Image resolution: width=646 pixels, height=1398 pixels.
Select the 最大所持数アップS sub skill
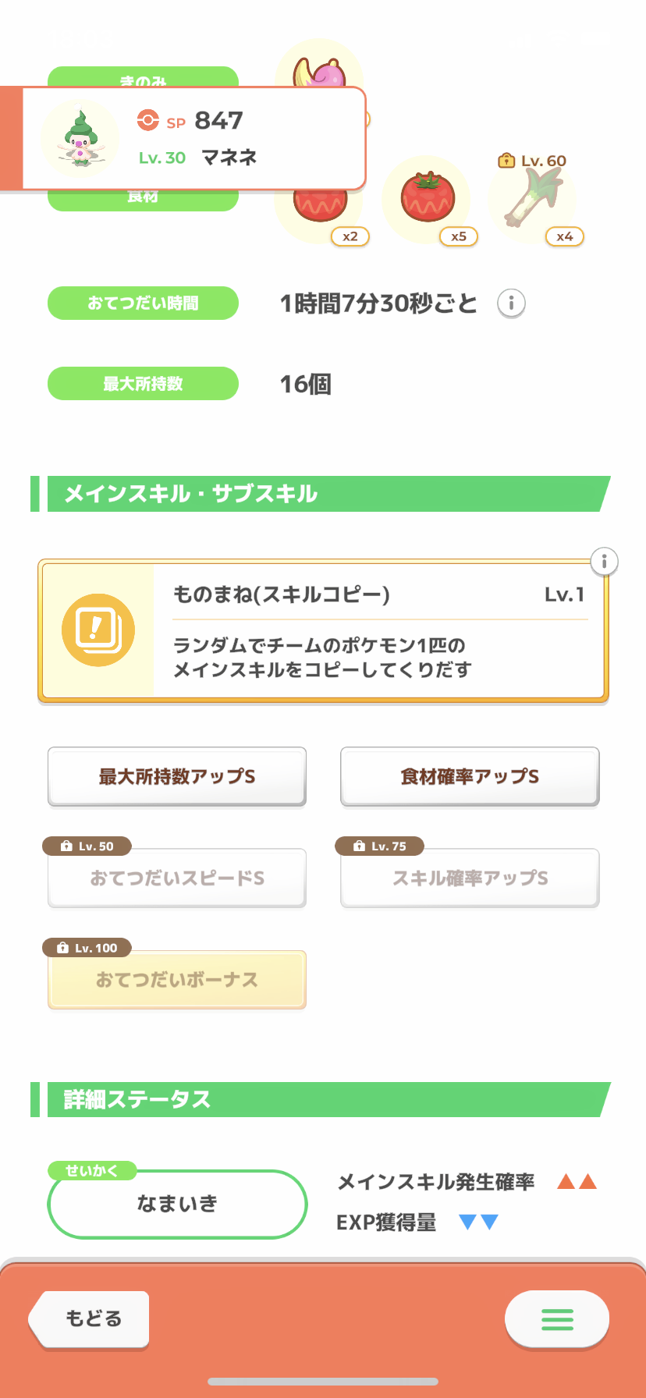[x=177, y=776]
